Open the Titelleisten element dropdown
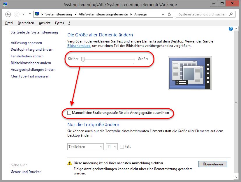 click(x=85, y=147)
